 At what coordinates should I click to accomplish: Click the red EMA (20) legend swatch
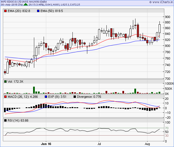point(5,11)
